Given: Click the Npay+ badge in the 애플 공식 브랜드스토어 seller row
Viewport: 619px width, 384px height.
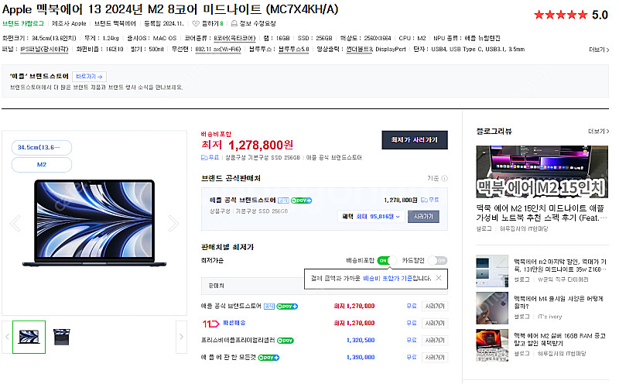Looking at the screenshot, I should tap(287, 307).
